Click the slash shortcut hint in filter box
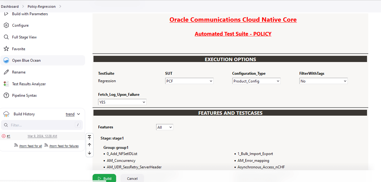This screenshot has height=182, width=381. [x=78, y=125]
